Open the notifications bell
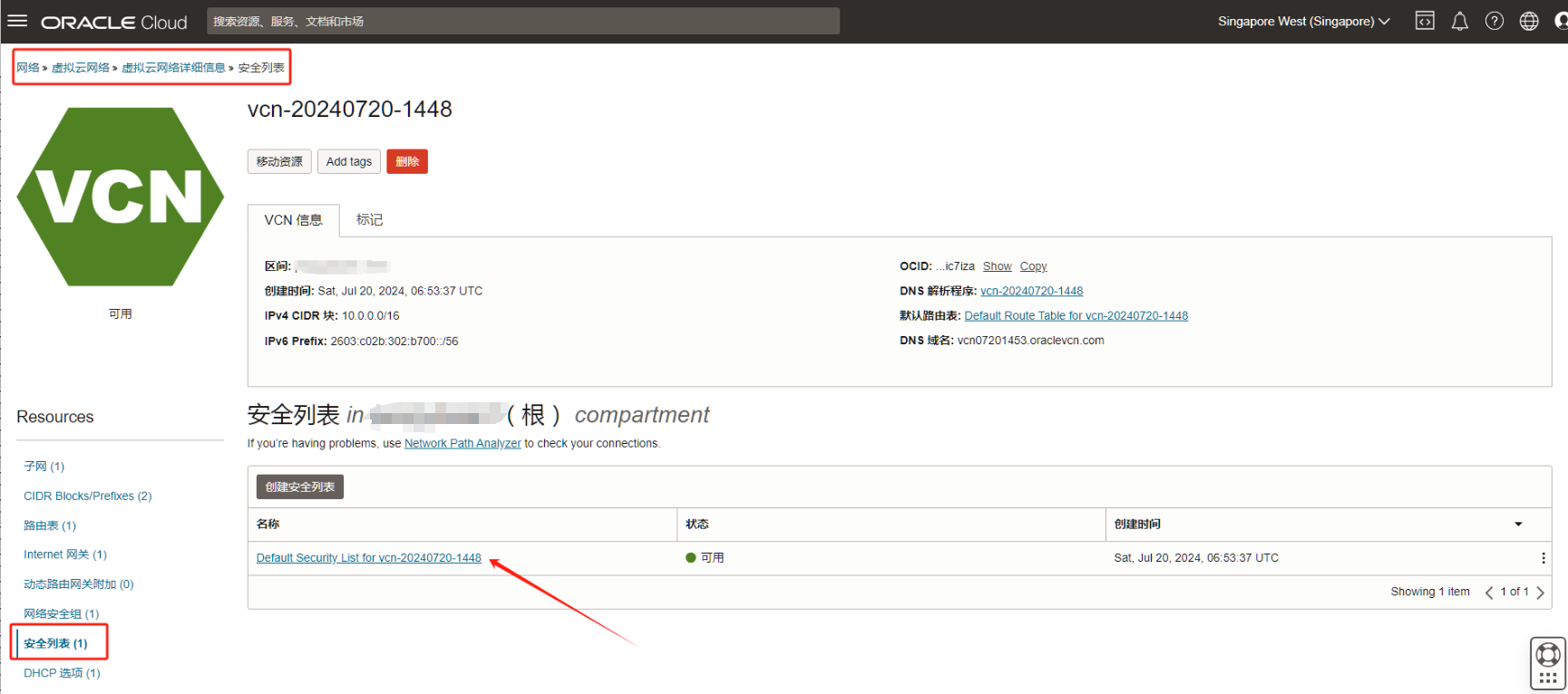 [1459, 21]
